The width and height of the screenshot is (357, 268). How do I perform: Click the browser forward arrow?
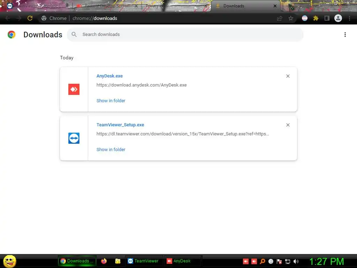[x=19, y=18]
